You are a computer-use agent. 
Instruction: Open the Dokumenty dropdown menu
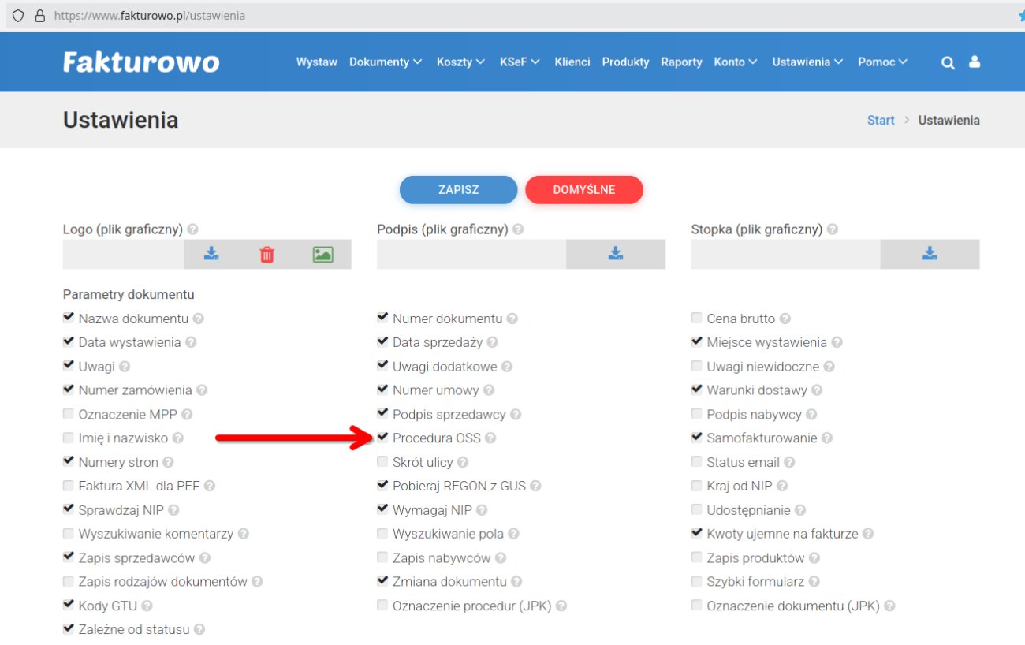(x=386, y=62)
